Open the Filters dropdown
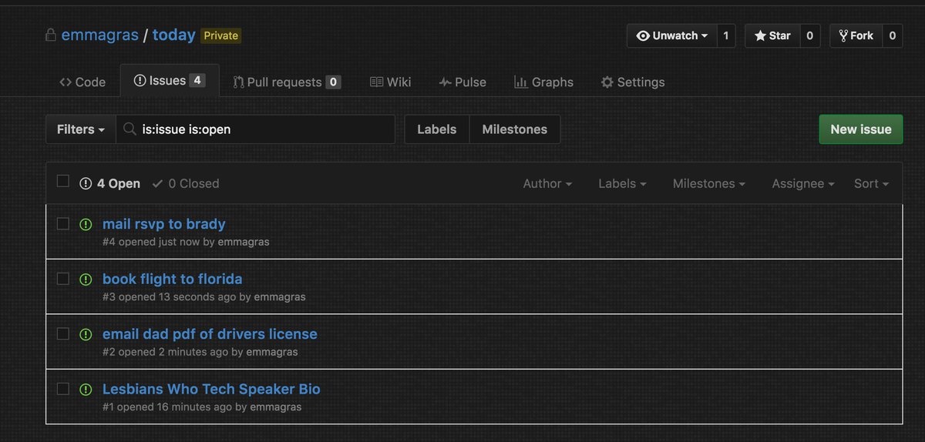The width and height of the screenshot is (925, 442). pos(81,129)
